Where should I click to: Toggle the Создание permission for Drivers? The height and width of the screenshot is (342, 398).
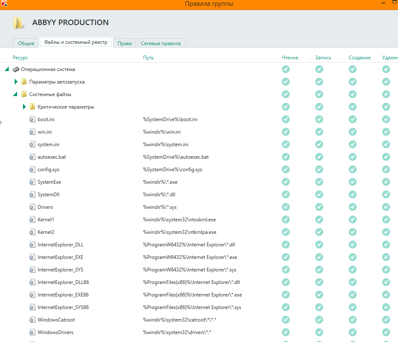(352, 207)
